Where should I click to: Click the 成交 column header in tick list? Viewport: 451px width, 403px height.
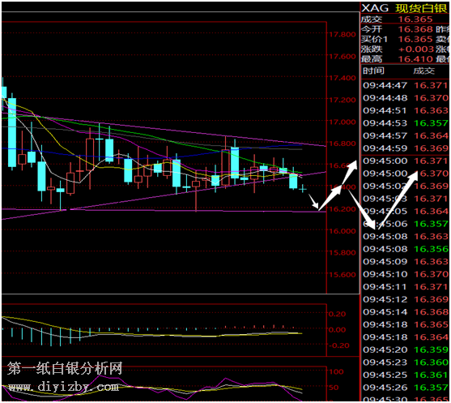pyautogui.click(x=423, y=71)
